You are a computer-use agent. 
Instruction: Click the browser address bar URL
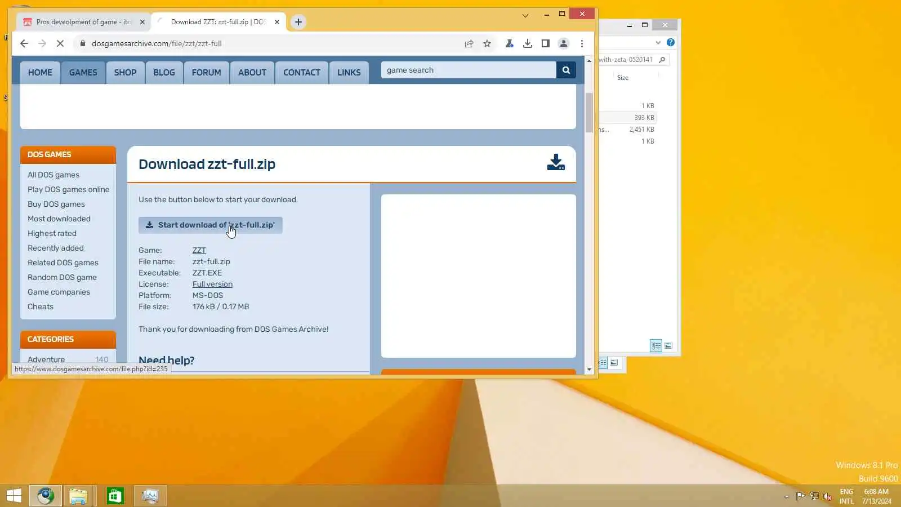pos(157,43)
